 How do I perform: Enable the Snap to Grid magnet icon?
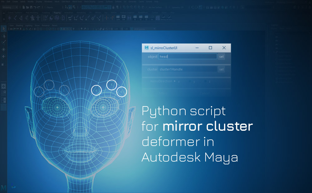pyautogui.click(x=83, y=7)
